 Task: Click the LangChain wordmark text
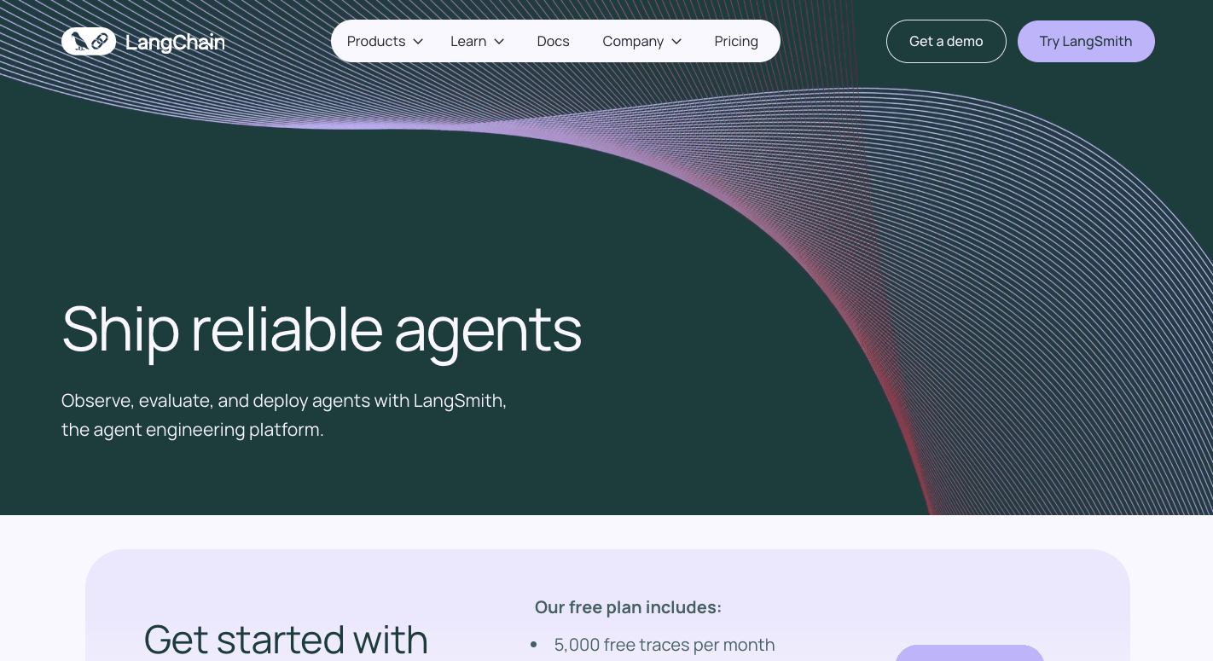pos(175,42)
